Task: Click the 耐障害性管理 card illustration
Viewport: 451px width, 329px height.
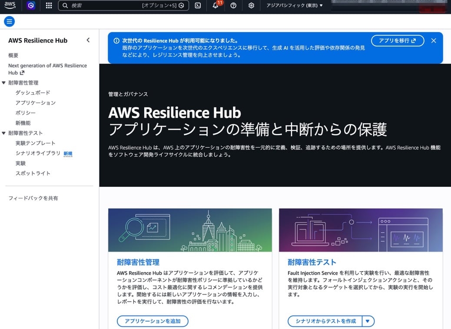Action: point(190,230)
